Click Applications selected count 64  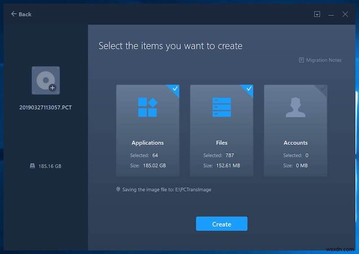pyautogui.click(x=155, y=156)
